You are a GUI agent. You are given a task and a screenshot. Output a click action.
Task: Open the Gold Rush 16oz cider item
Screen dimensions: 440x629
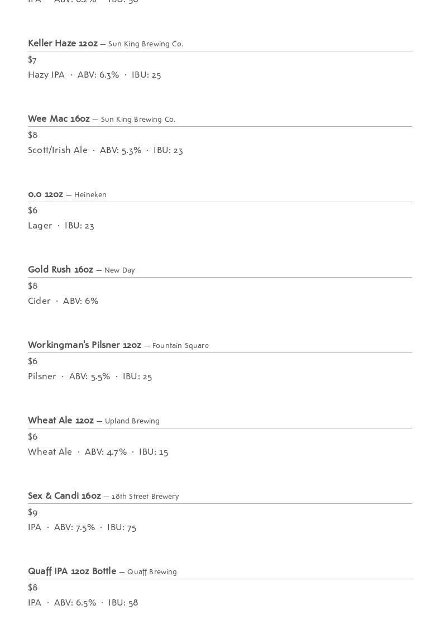tap(60, 269)
